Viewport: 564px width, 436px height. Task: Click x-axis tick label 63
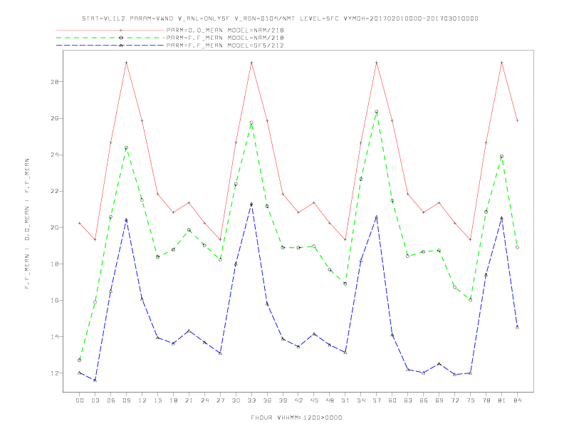408,400
